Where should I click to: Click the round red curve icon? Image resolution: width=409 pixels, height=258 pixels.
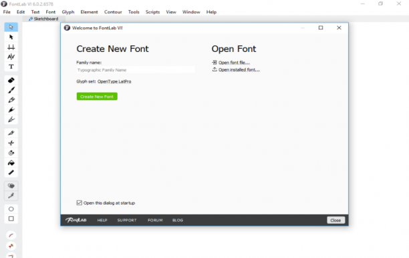(x=11, y=235)
